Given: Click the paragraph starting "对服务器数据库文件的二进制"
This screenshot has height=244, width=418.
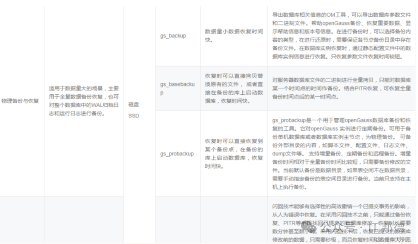Looking at the screenshot, I should tap(341, 89).
